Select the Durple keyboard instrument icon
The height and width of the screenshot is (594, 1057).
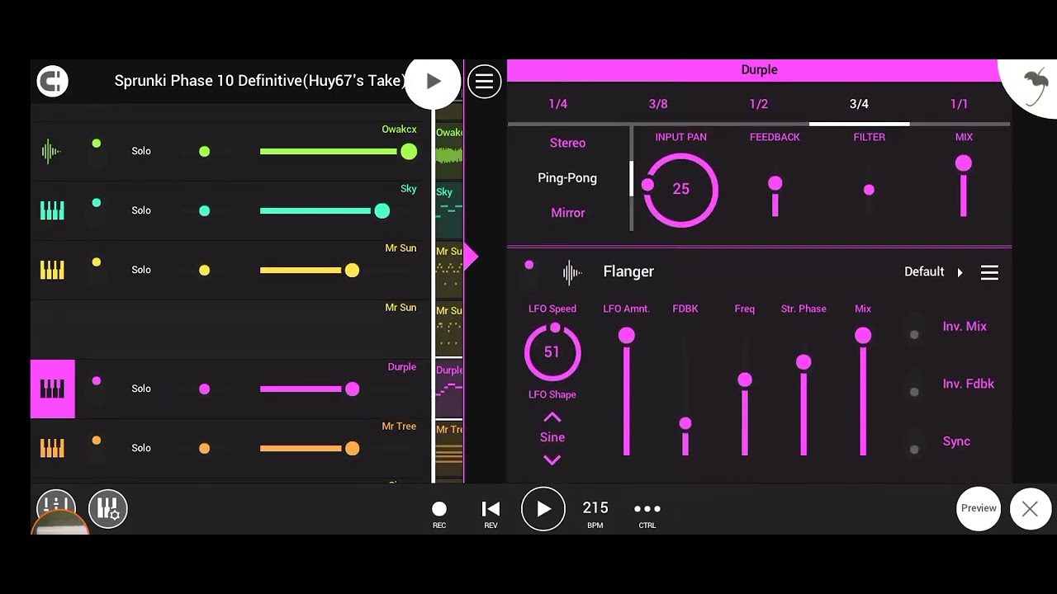coord(52,389)
